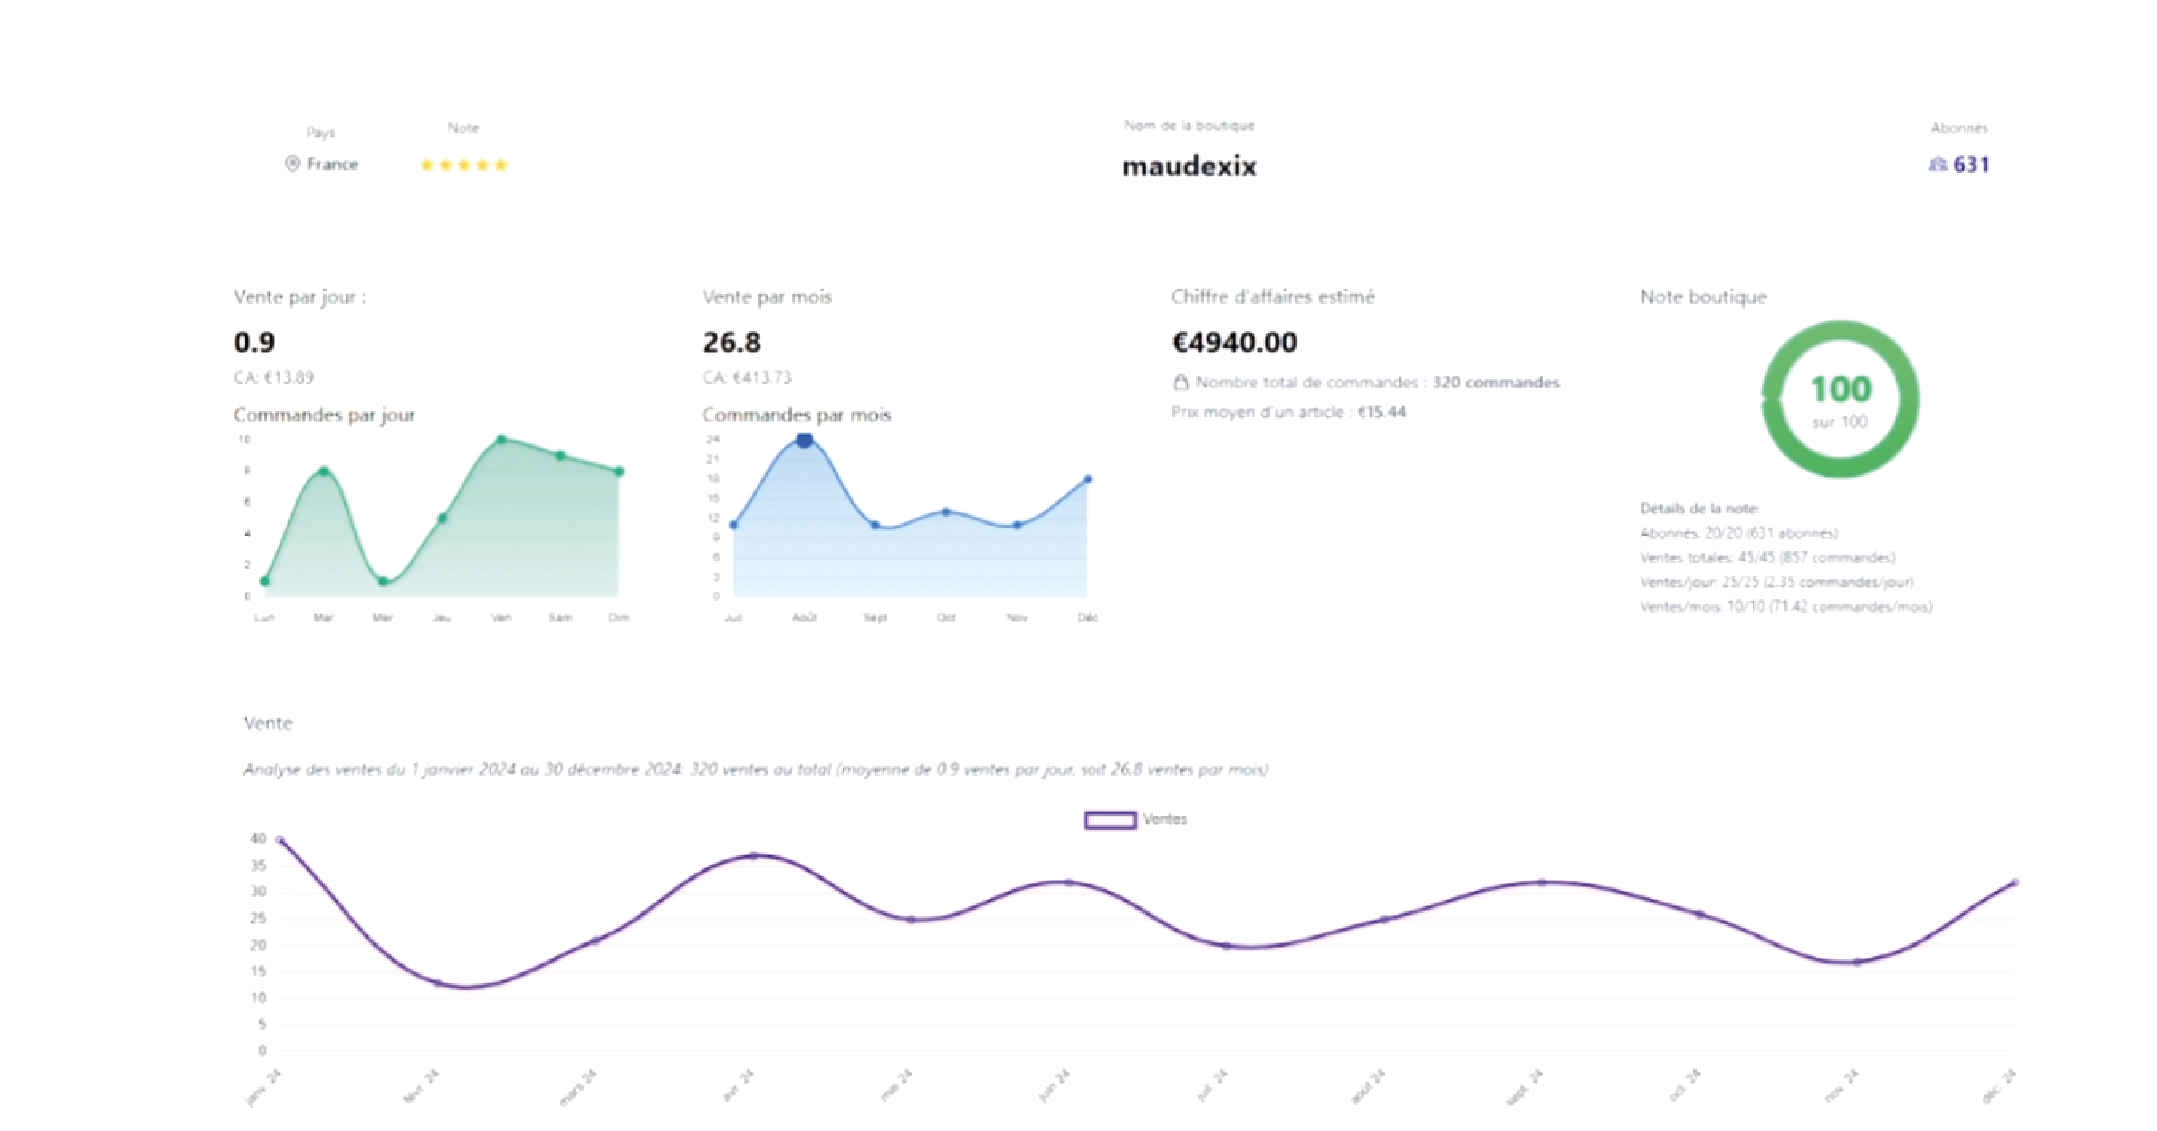The image size is (2157, 1131).
Task: Click the Déc point on monthly orders chart
Action: tap(1088, 479)
